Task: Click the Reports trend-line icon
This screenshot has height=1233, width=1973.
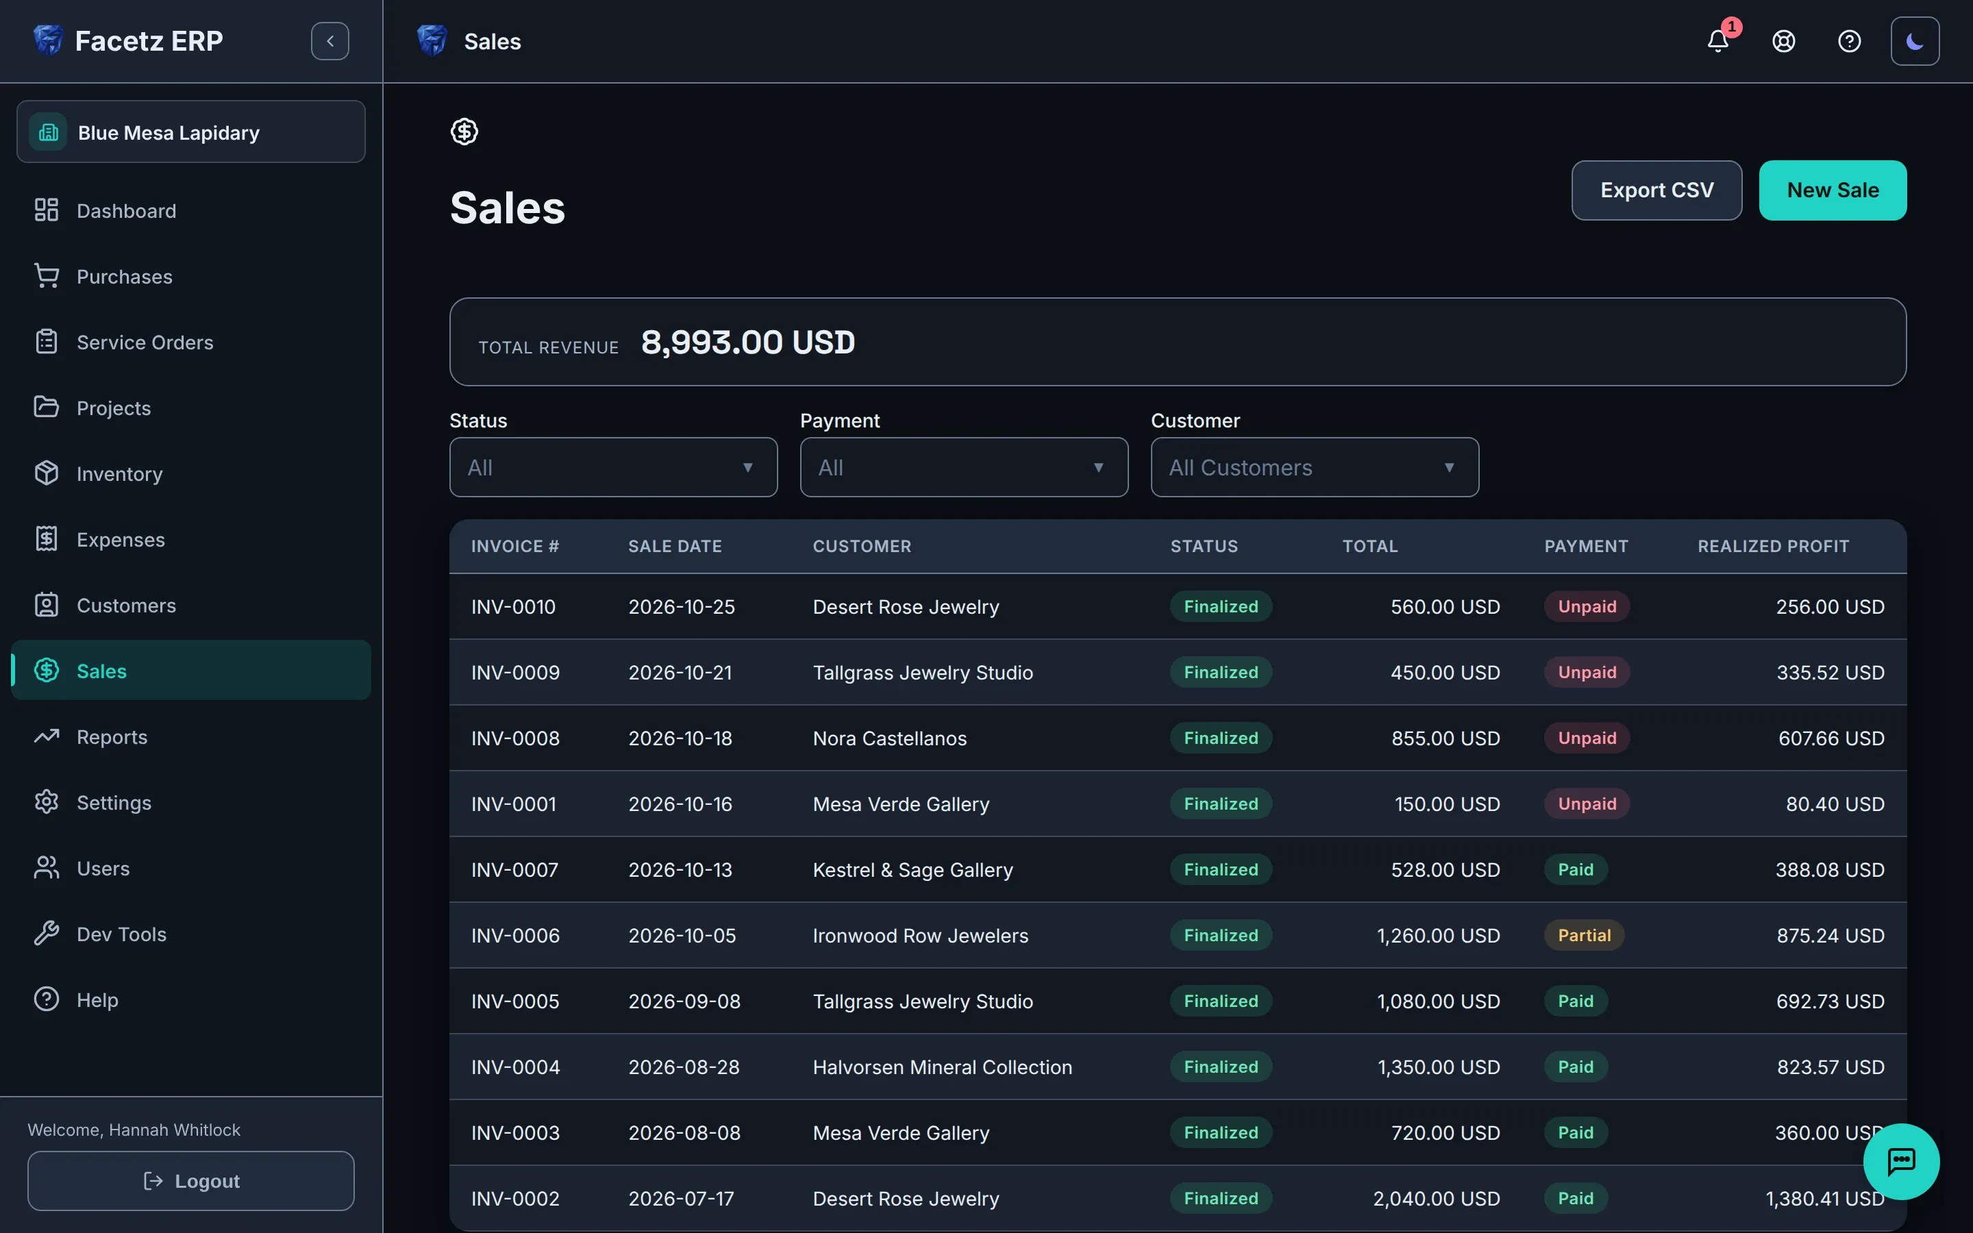Action: pos(47,736)
